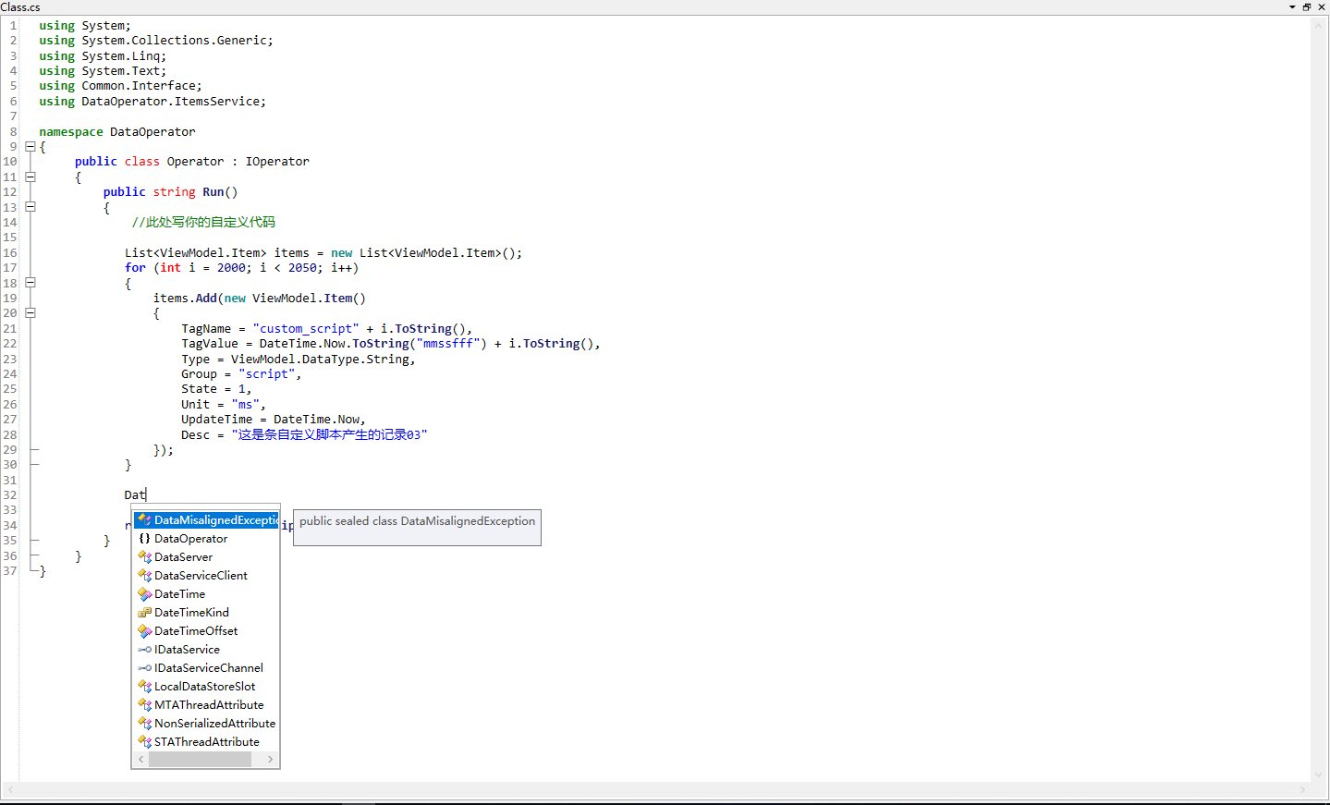Choose IDataService from the list
The height and width of the screenshot is (805, 1330).
[206, 650]
